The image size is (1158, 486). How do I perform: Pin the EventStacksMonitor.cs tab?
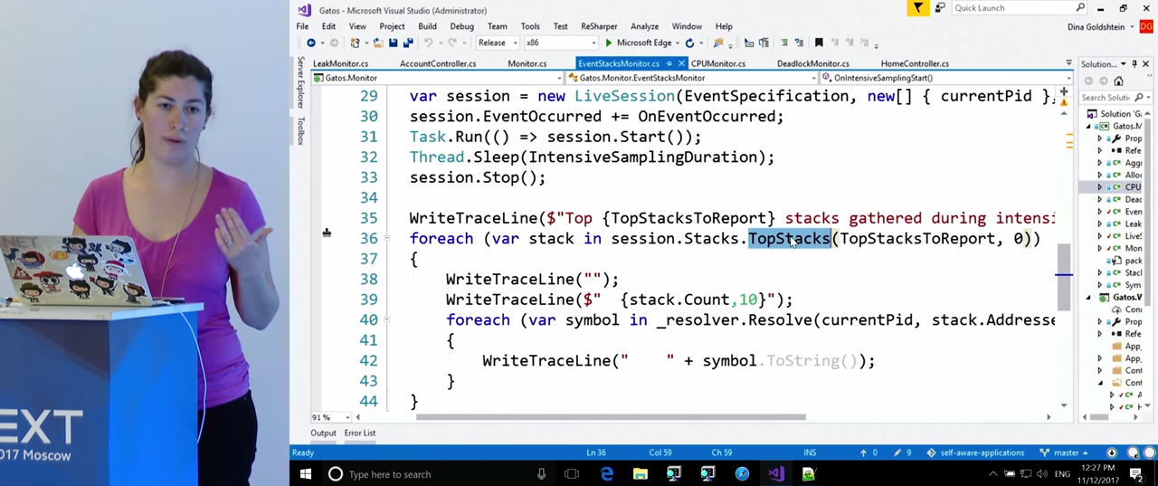pos(669,63)
